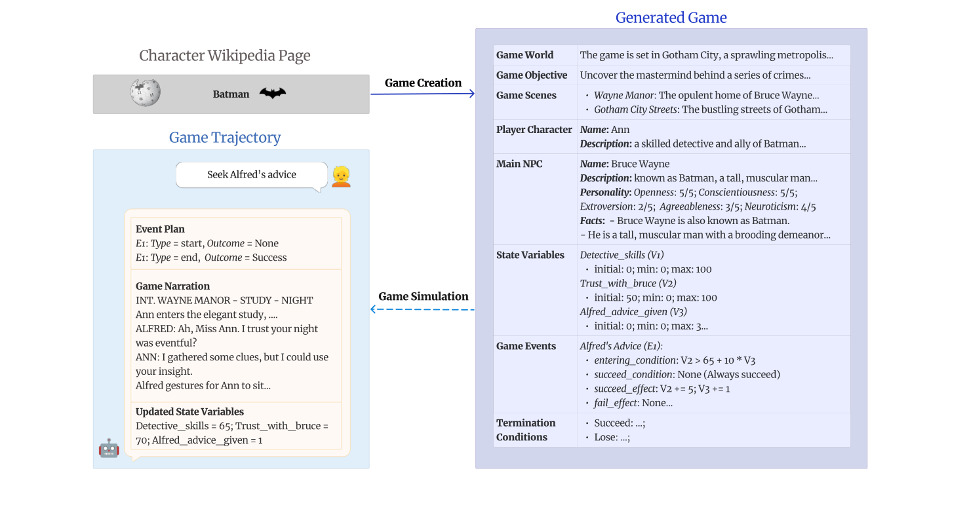The width and height of the screenshot is (969, 515).
Task: Click the Seek Alfred's advice message
Action: click(x=251, y=174)
